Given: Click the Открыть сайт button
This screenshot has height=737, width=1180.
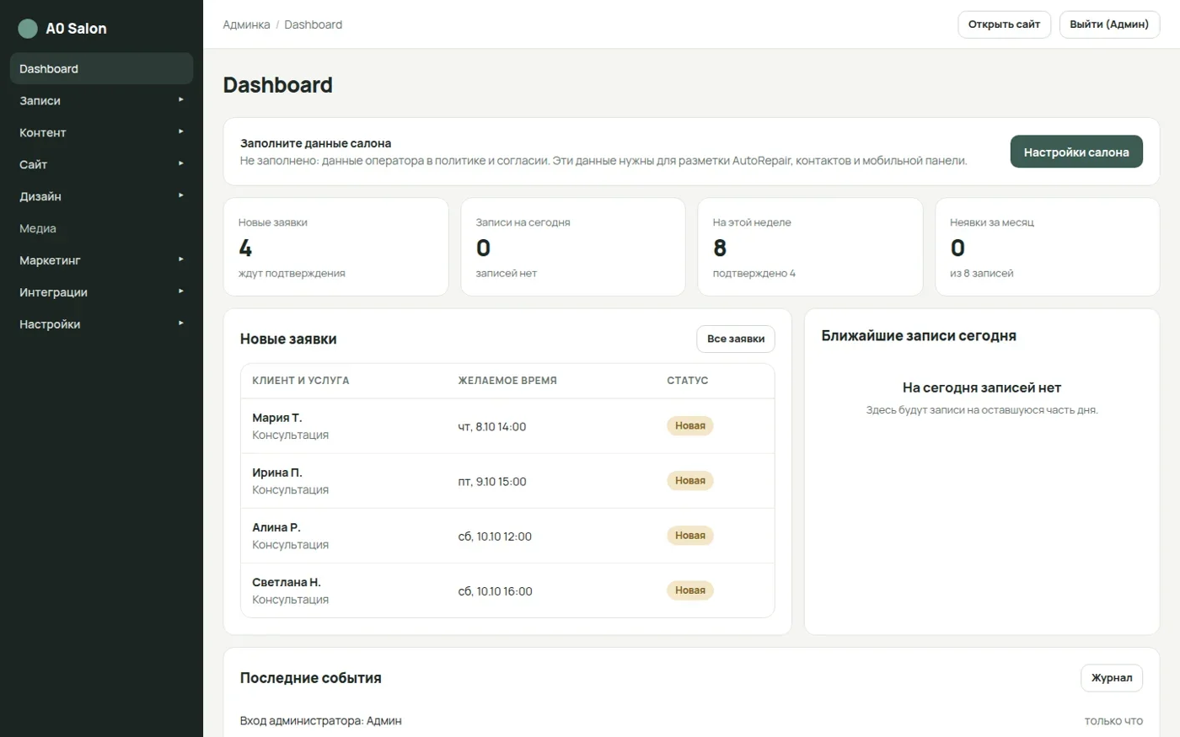Looking at the screenshot, I should pos(1004,24).
